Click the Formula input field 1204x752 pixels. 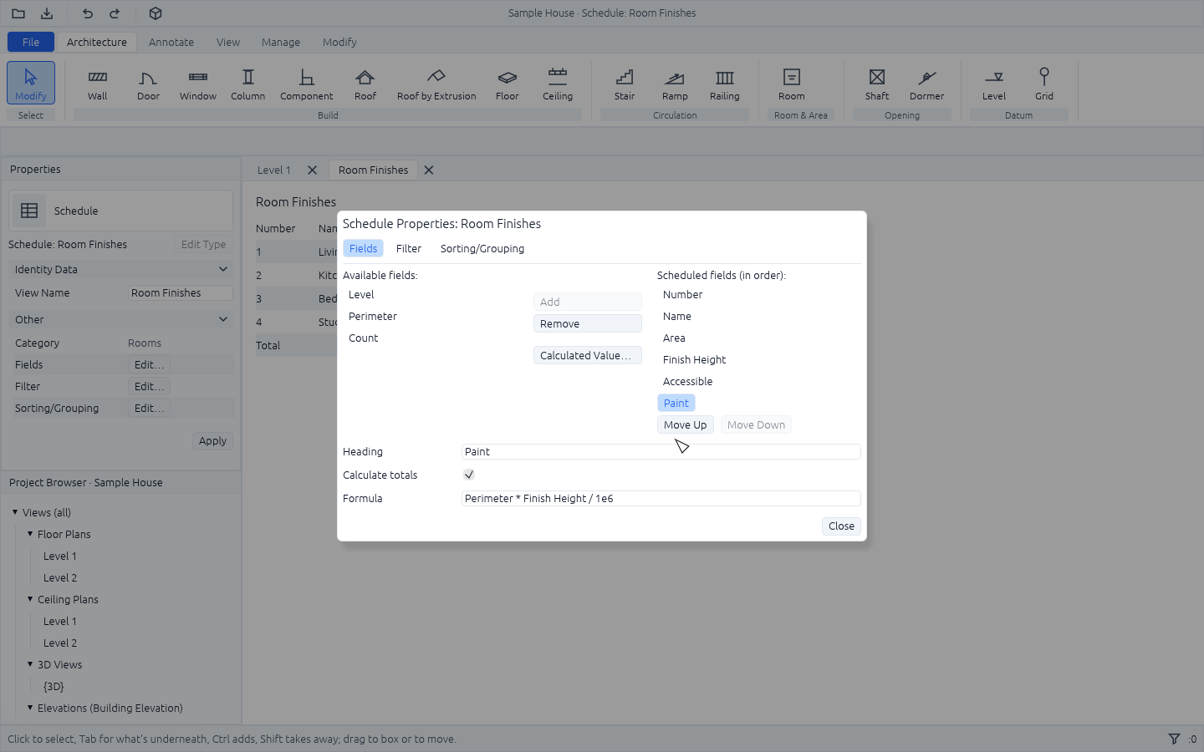[x=661, y=498]
